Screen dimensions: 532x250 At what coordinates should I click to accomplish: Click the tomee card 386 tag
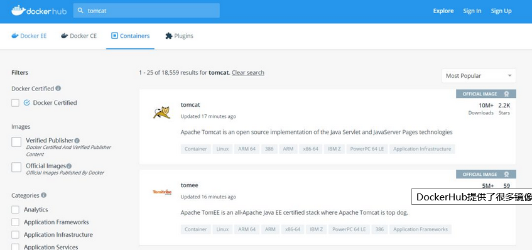tap(379, 229)
